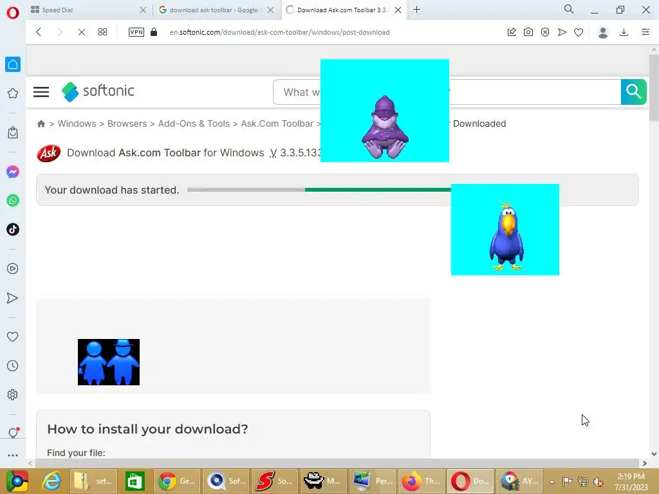The image size is (659, 494).
Task: Open TikTok in sidebar
Action: [13, 230]
